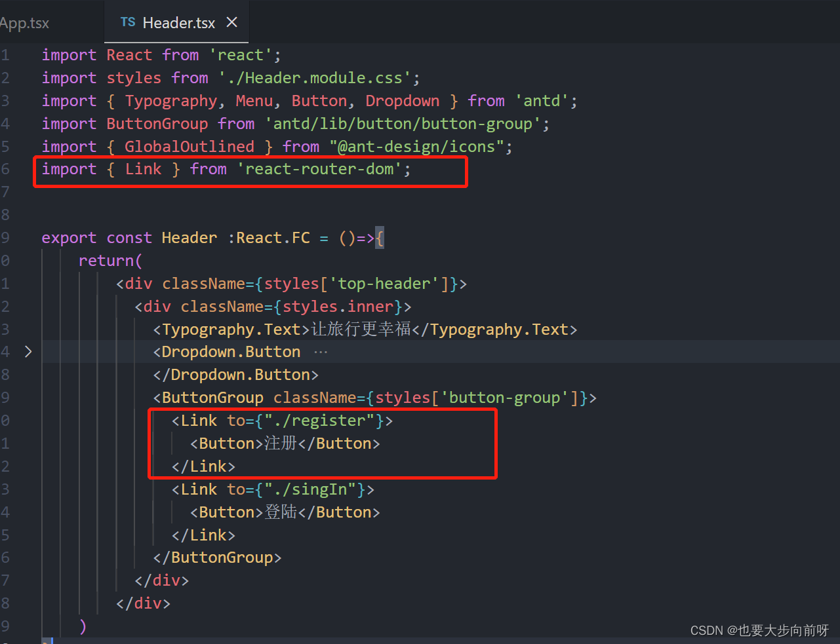Click the closing ButtonGroup tag
Image resolution: width=840 pixels, height=644 pixels.
(x=216, y=557)
